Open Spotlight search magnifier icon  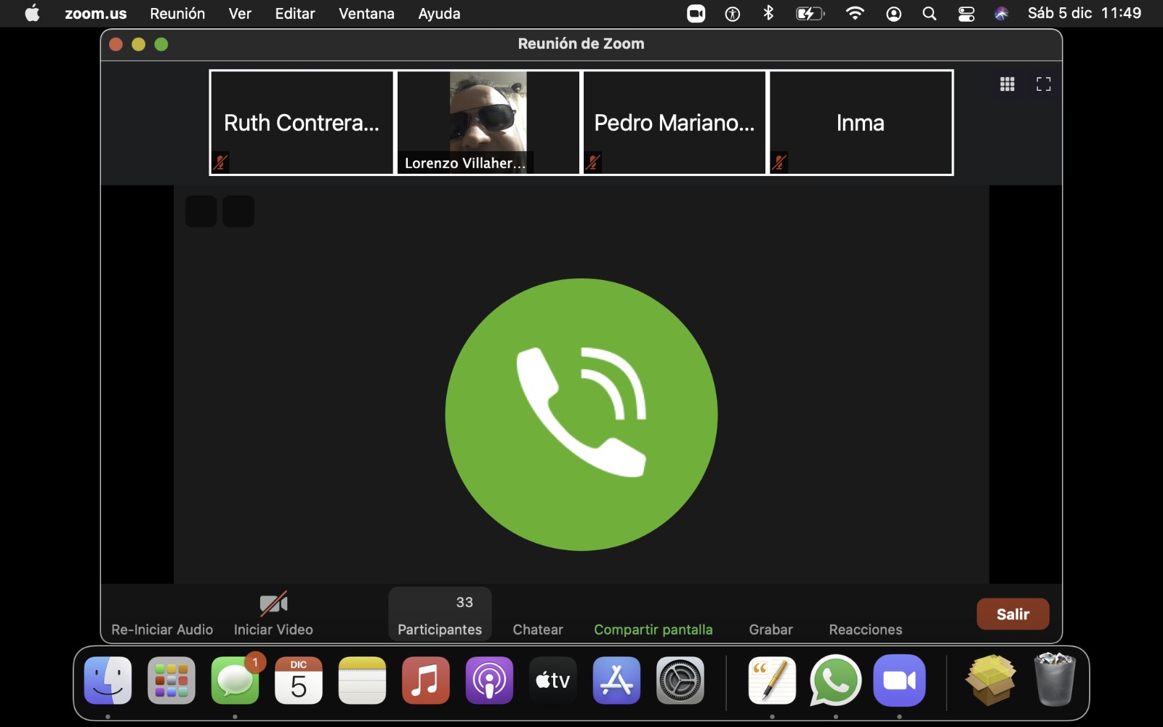929,13
